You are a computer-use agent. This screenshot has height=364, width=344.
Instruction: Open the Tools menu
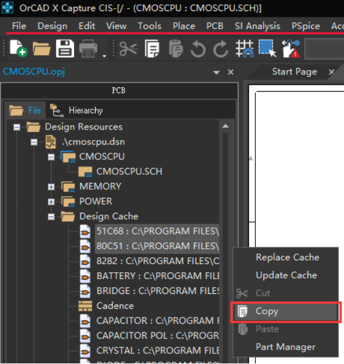pyautogui.click(x=150, y=26)
